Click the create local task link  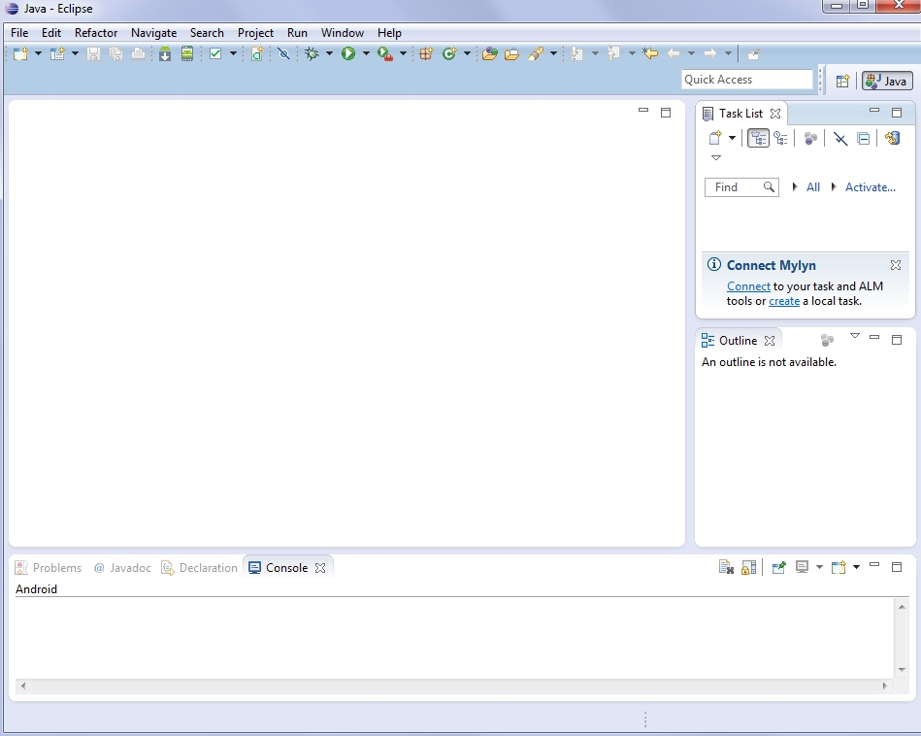(784, 301)
